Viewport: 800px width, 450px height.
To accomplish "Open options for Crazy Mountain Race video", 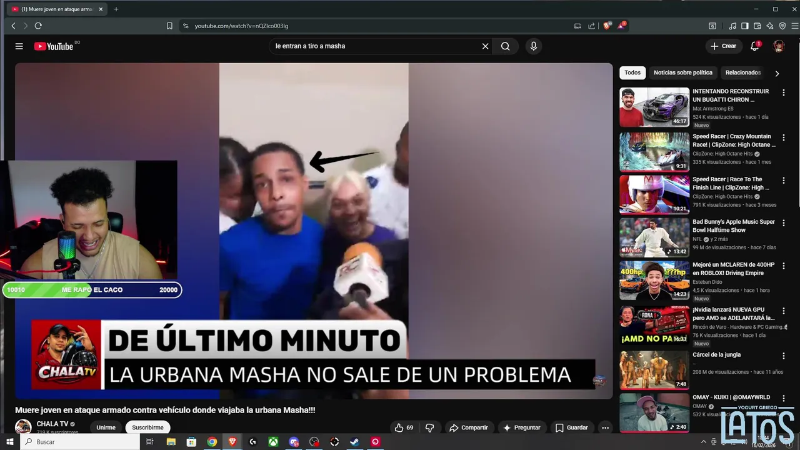I will [783, 137].
